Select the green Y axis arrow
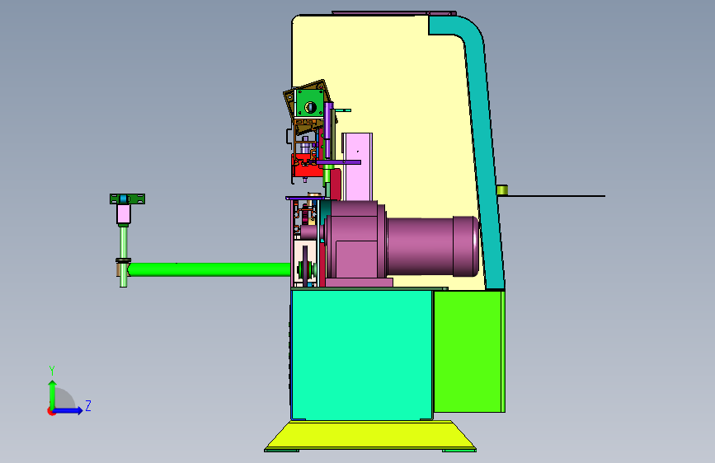The height and width of the screenshot is (463, 715). (53, 394)
